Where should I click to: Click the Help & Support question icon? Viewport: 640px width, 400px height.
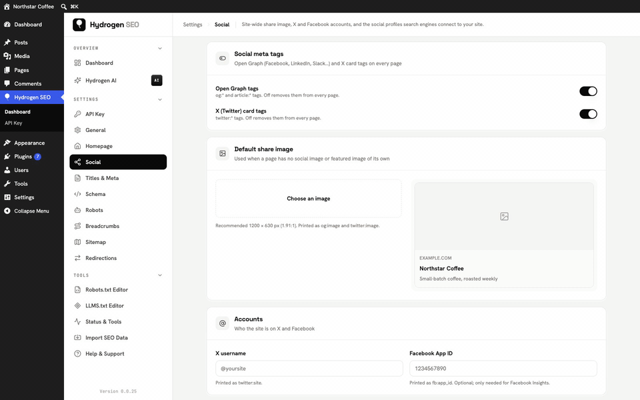77,353
